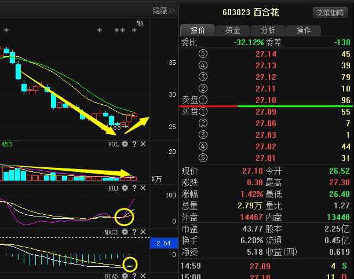Viewport: 354px width, 279px height.
Task: Switch to the 操作 tab
Action: pos(304,30)
